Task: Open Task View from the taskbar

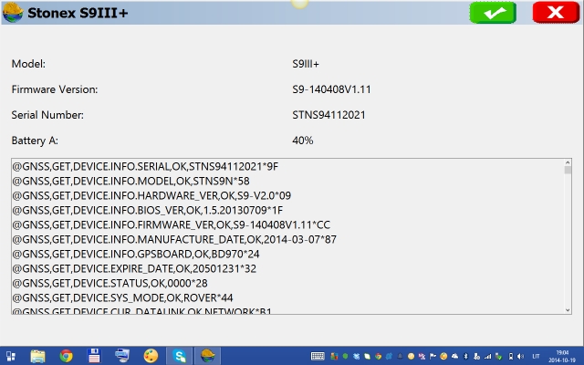Action: point(10,356)
